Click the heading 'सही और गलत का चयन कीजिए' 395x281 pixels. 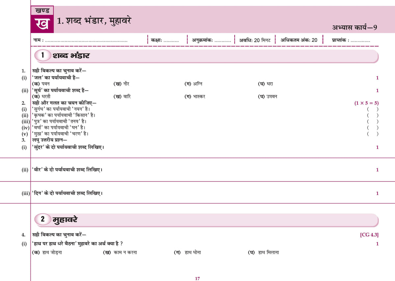point(64,103)
